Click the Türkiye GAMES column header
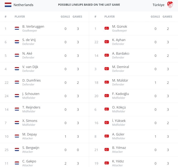178x167 pixels. (167, 17)
